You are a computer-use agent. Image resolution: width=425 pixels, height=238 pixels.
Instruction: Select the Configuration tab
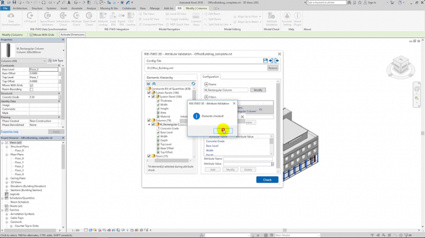[211, 77]
